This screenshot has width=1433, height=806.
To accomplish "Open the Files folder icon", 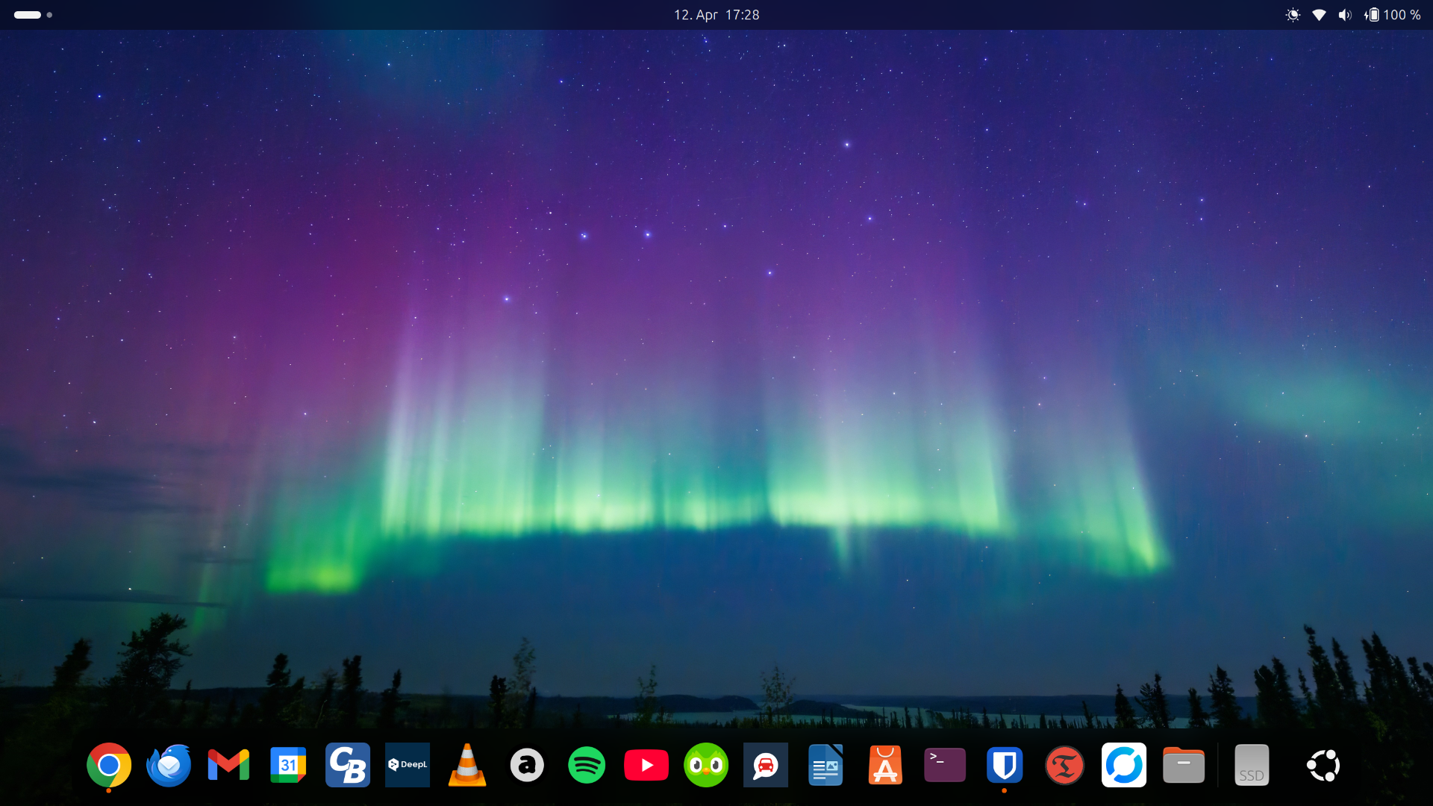I will point(1184,765).
